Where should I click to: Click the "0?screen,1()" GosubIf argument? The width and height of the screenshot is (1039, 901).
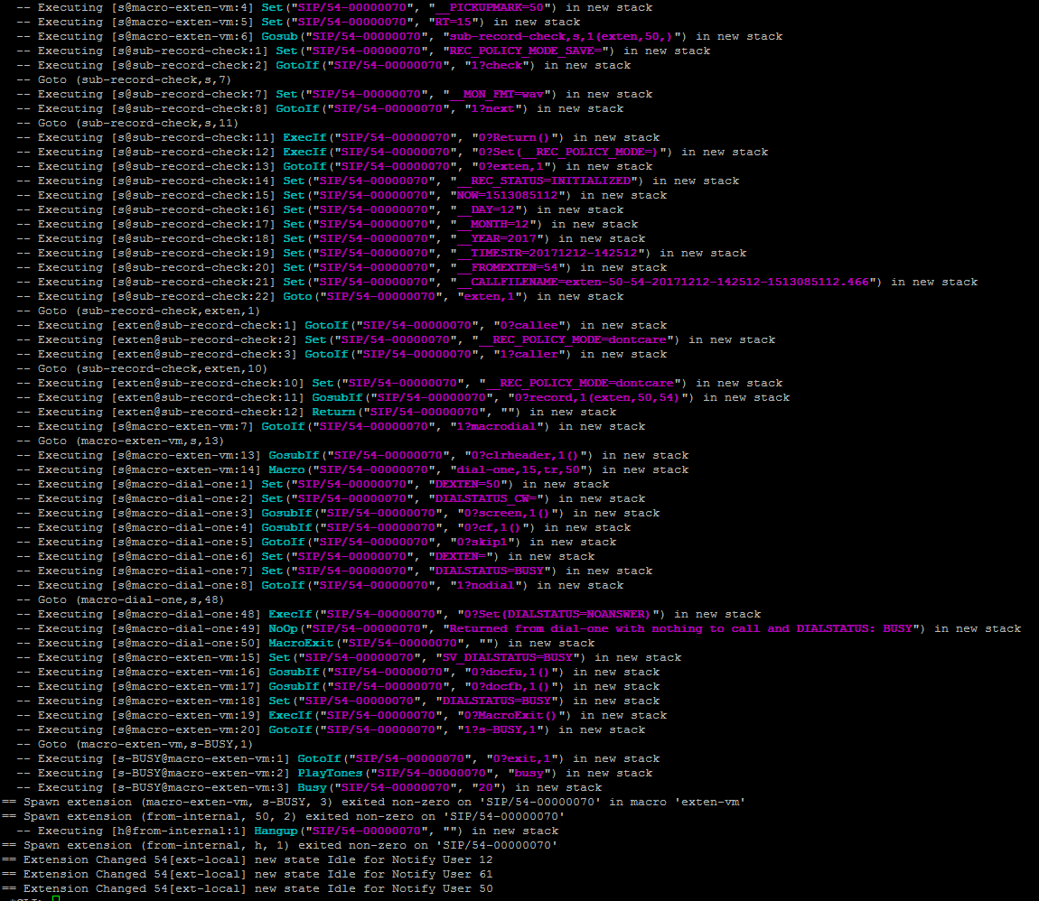tap(507, 514)
